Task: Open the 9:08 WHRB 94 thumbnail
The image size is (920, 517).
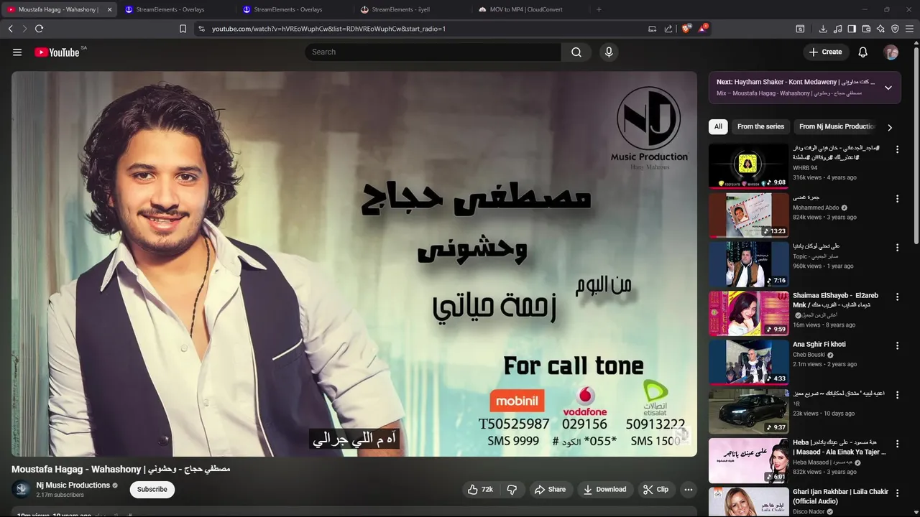Action: click(748, 166)
